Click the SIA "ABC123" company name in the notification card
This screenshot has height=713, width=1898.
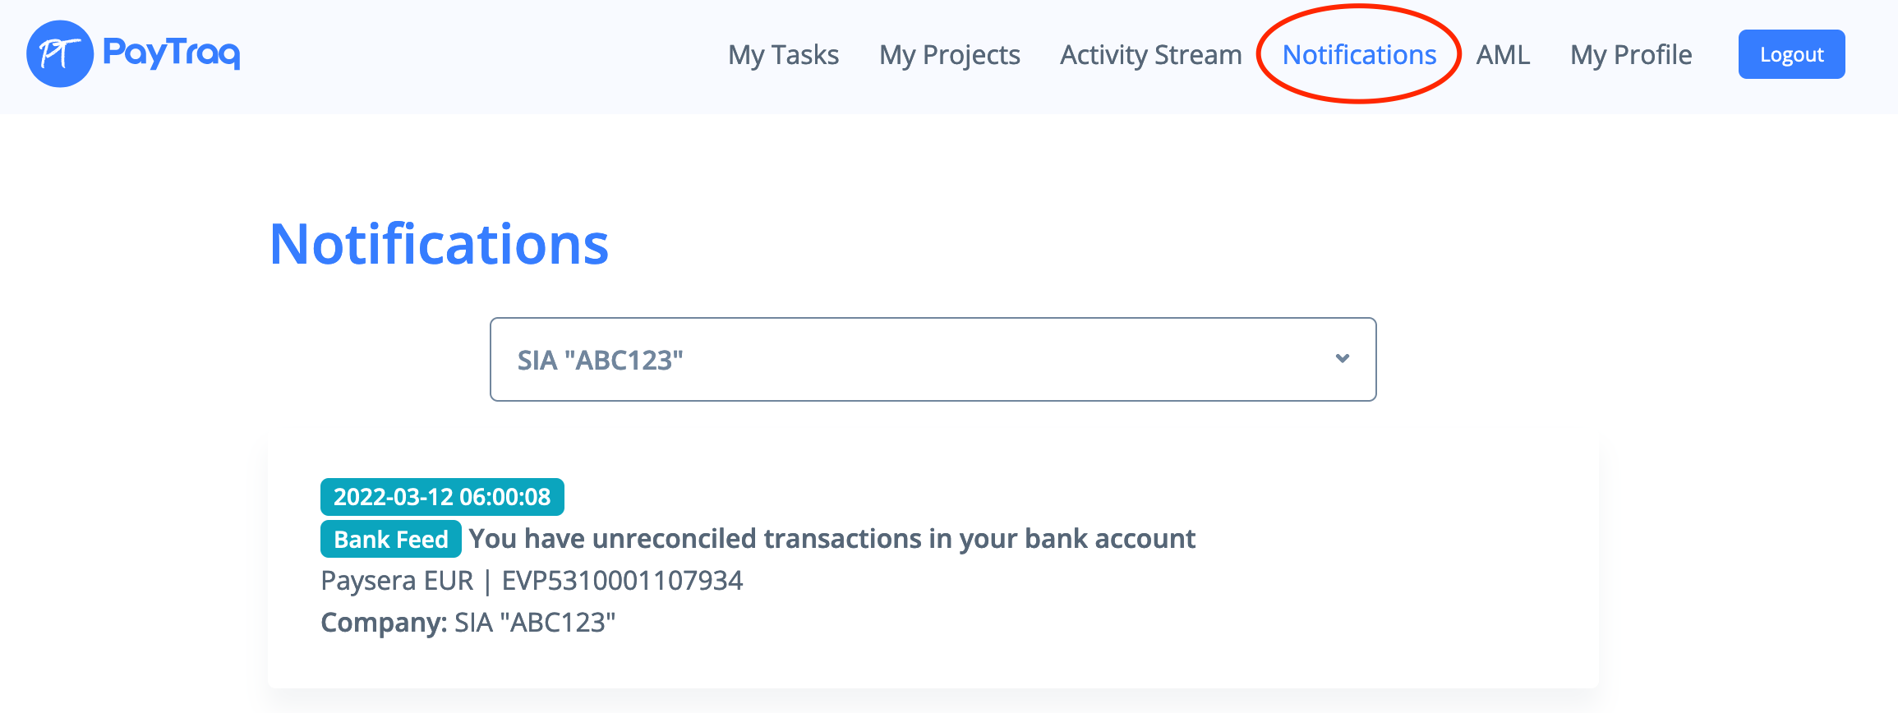point(535,623)
